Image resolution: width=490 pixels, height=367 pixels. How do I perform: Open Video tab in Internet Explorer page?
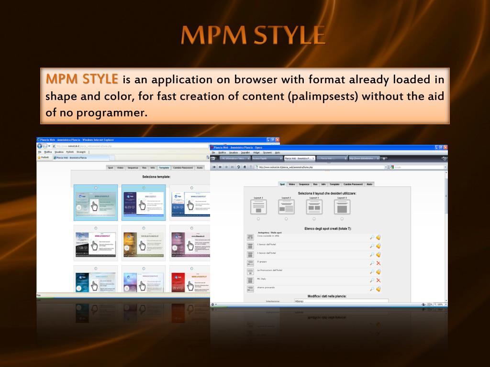tap(120, 168)
